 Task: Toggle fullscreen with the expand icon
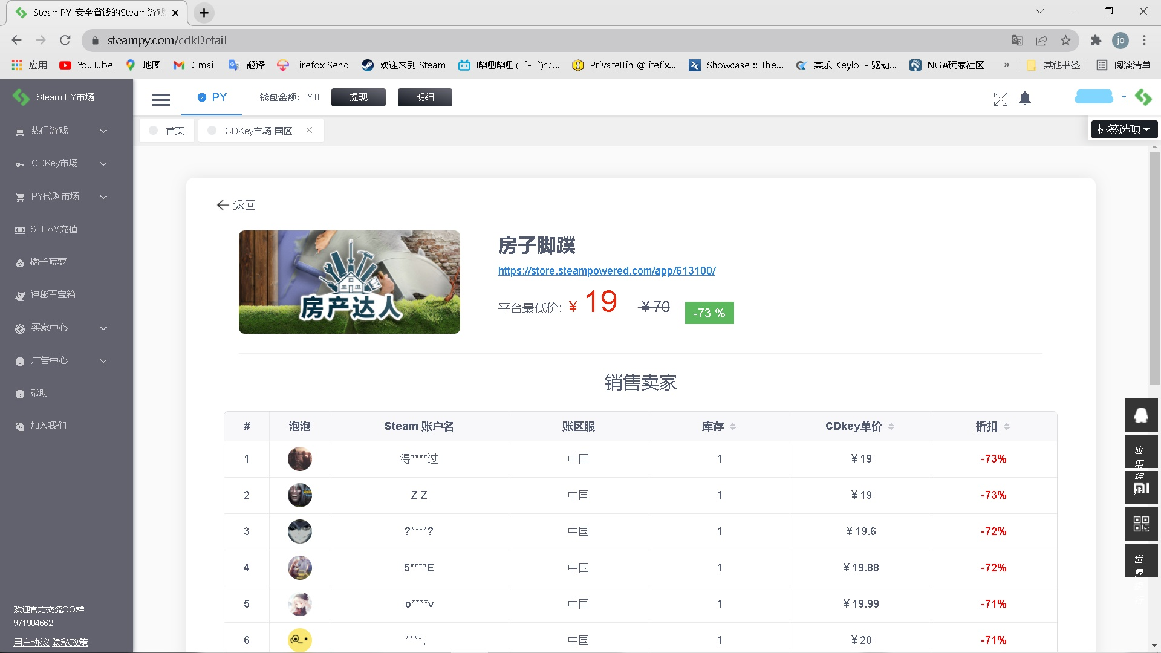pos(1000,99)
